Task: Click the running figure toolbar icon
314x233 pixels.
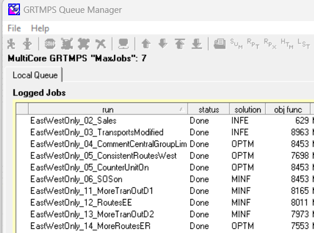Action: coord(11,44)
